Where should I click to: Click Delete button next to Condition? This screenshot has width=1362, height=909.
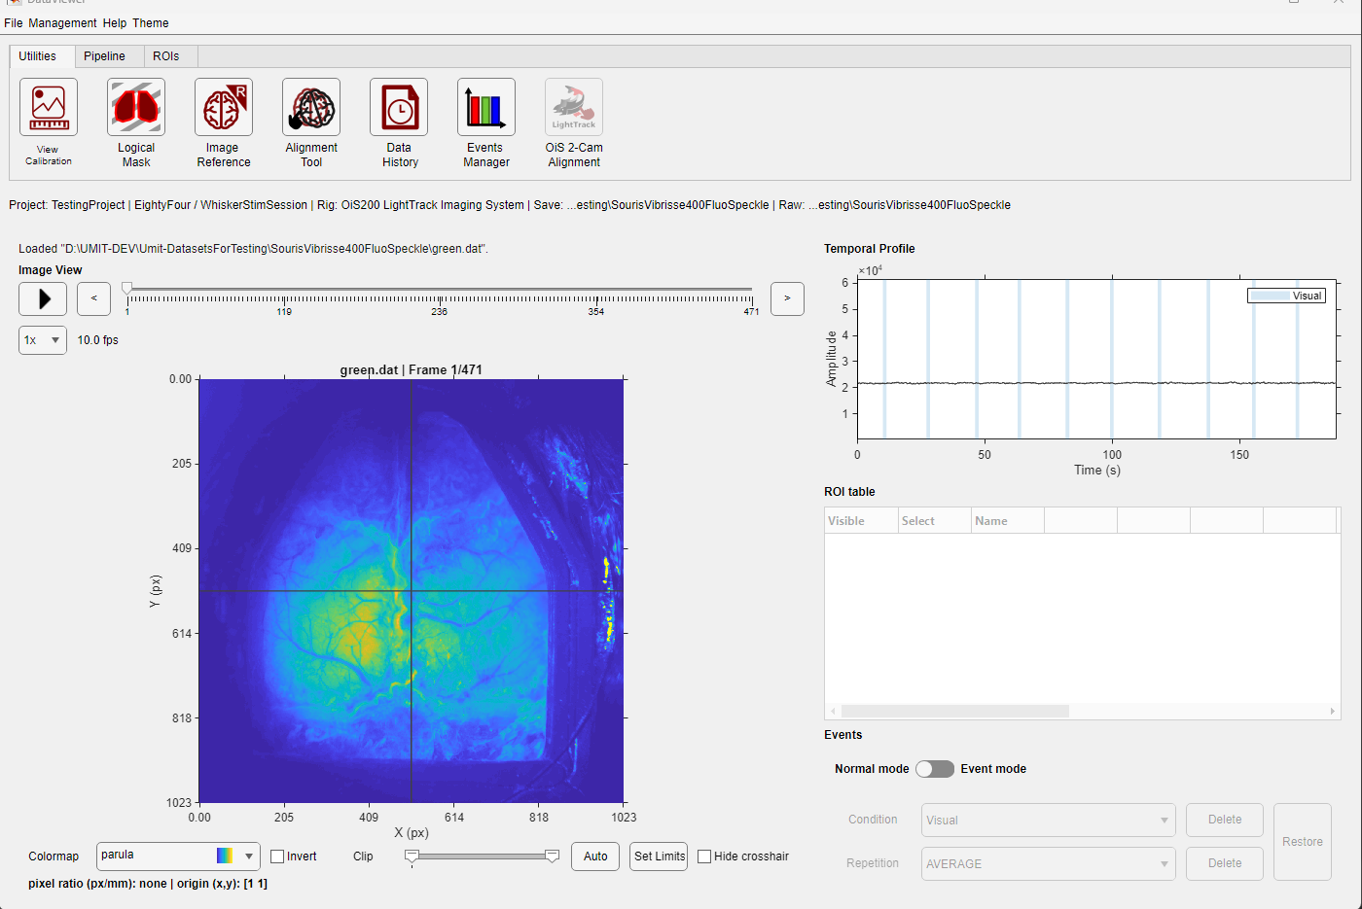coord(1225,820)
